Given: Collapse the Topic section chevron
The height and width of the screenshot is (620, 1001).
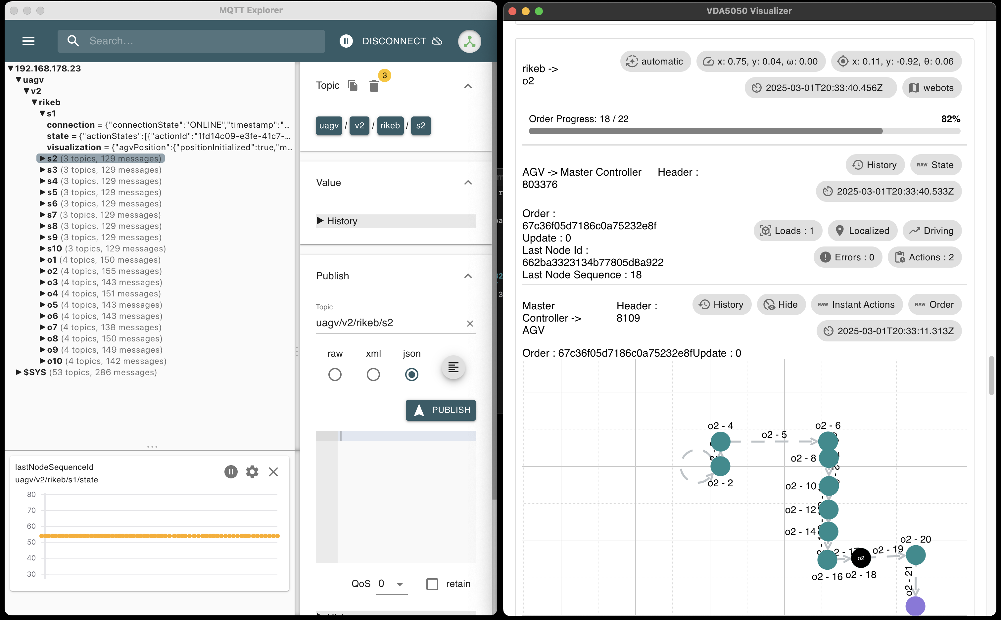Looking at the screenshot, I should click(x=468, y=86).
